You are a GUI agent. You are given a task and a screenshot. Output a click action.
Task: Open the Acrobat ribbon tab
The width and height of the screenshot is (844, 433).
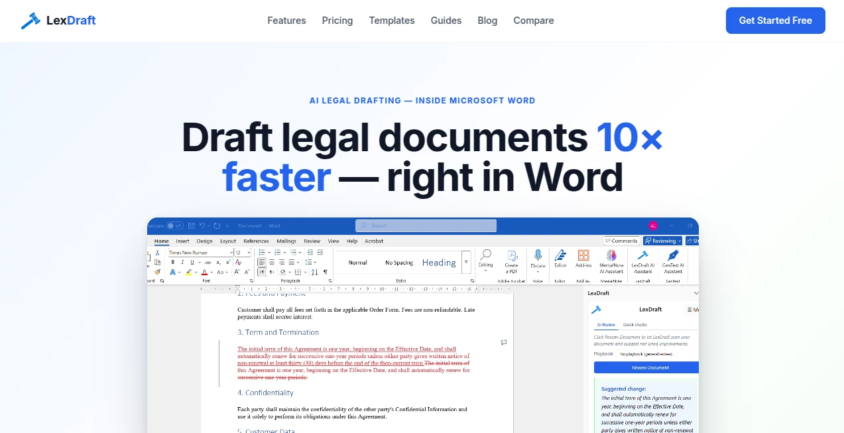pos(374,241)
